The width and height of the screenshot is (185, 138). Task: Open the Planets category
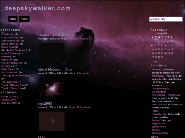point(5,66)
